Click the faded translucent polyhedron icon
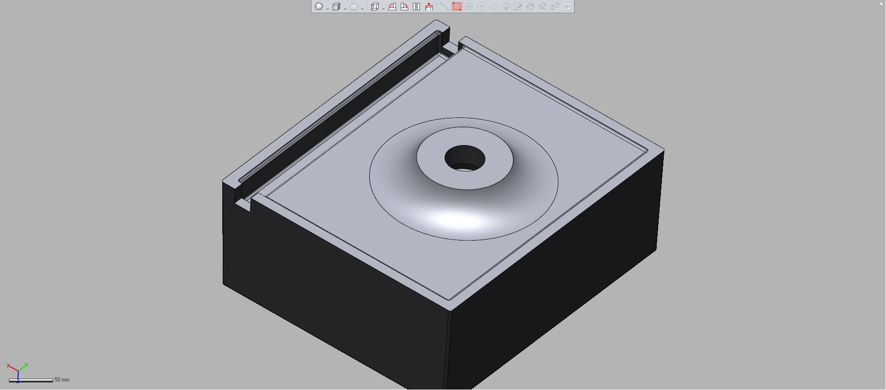The width and height of the screenshot is (886, 390). 354,7
